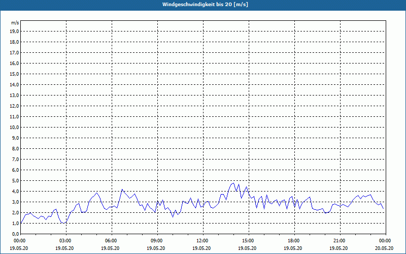Viewport: 406px width, 254px height.
Task: Select the "06:00" time label
Action: point(112,241)
